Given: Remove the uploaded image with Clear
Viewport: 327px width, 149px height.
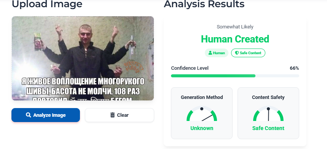Looking at the screenshot, I should [x=120, y=115].
